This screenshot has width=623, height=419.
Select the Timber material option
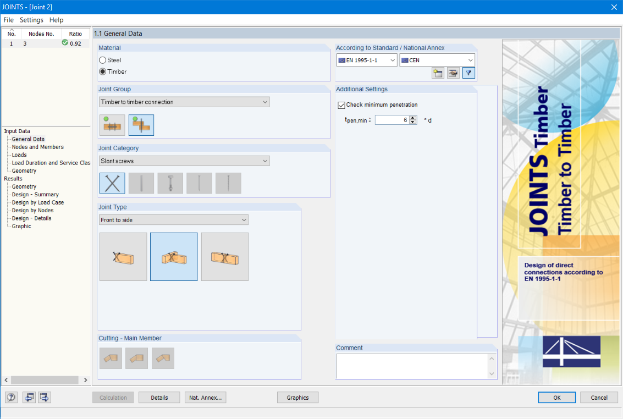coord(102,71)
